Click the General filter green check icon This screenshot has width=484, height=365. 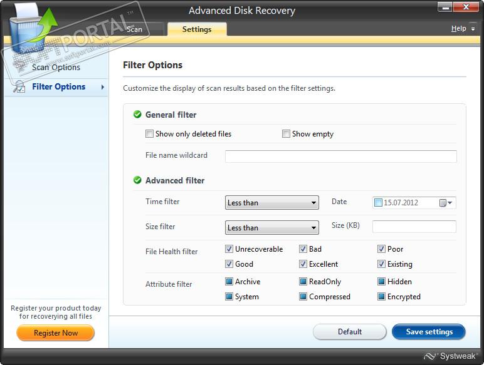pyautogui.click(x=137, y=115)
